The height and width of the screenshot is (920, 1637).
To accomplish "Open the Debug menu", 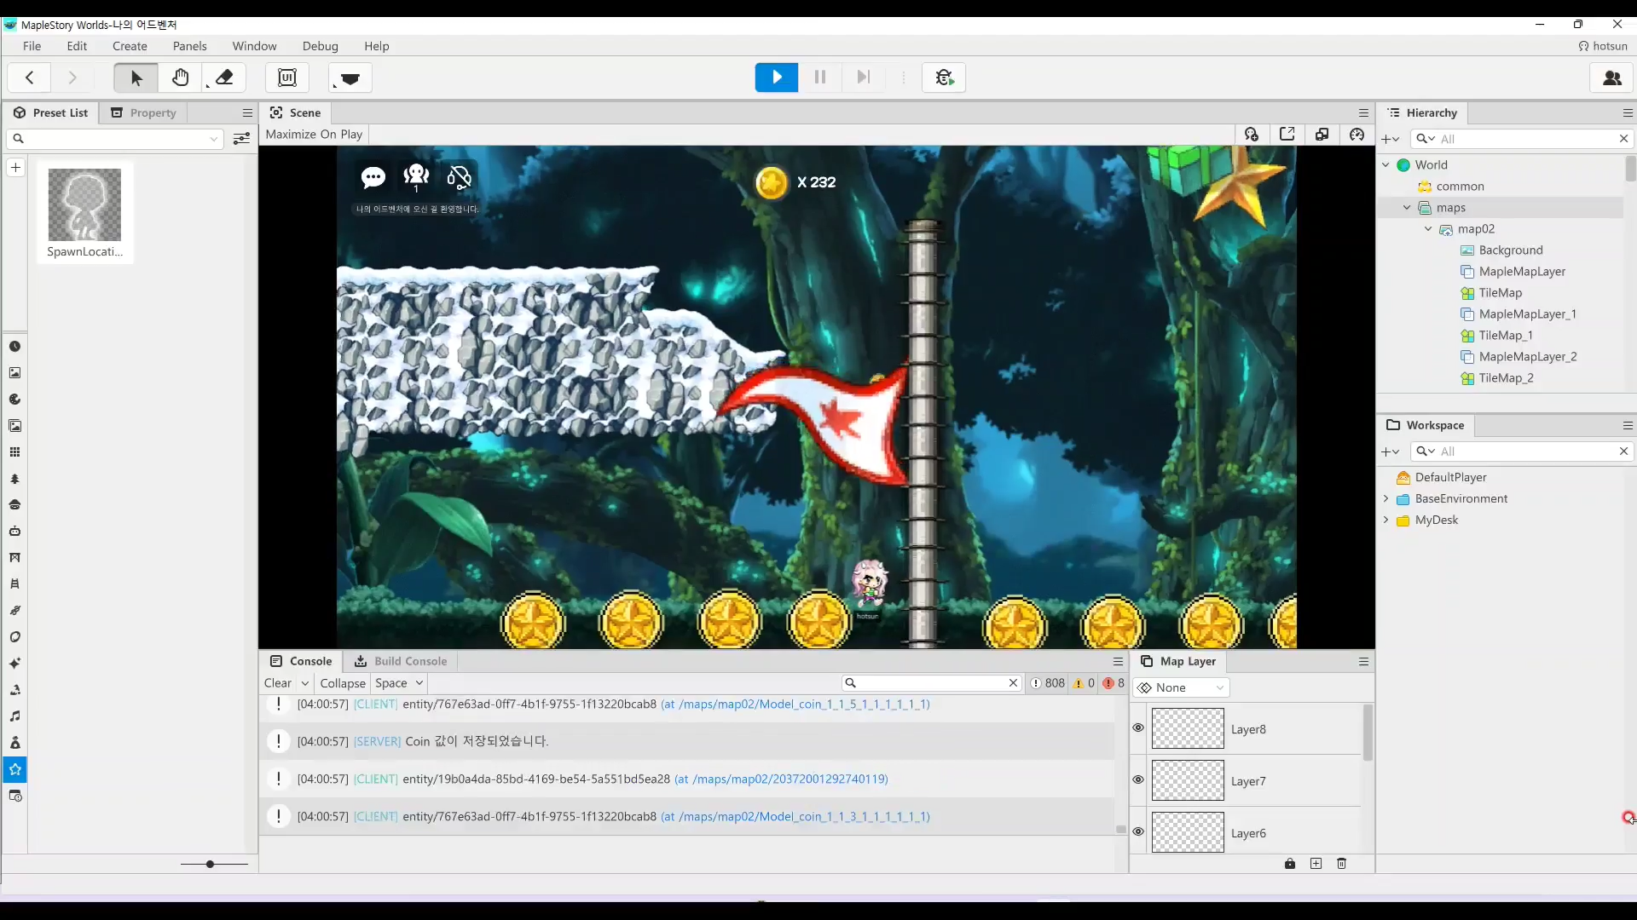I will pos(320,46).
